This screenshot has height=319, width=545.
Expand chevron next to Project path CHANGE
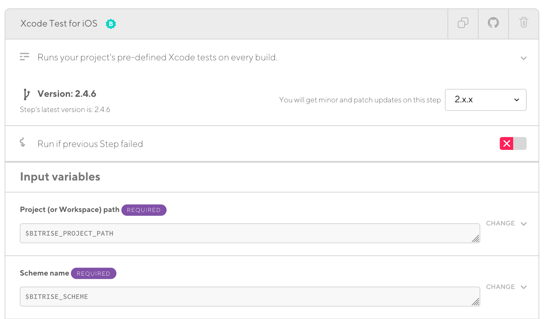[524, 224]
